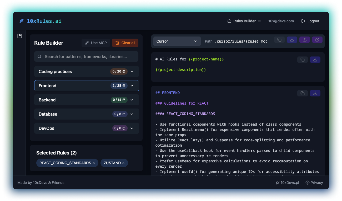Open the Rules Builder menu
The image size is (342, 201).
point(259,21)
